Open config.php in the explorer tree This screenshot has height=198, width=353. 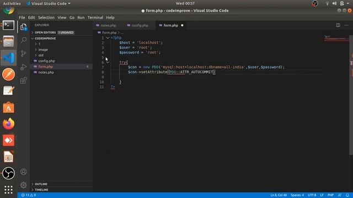point(46,61)
